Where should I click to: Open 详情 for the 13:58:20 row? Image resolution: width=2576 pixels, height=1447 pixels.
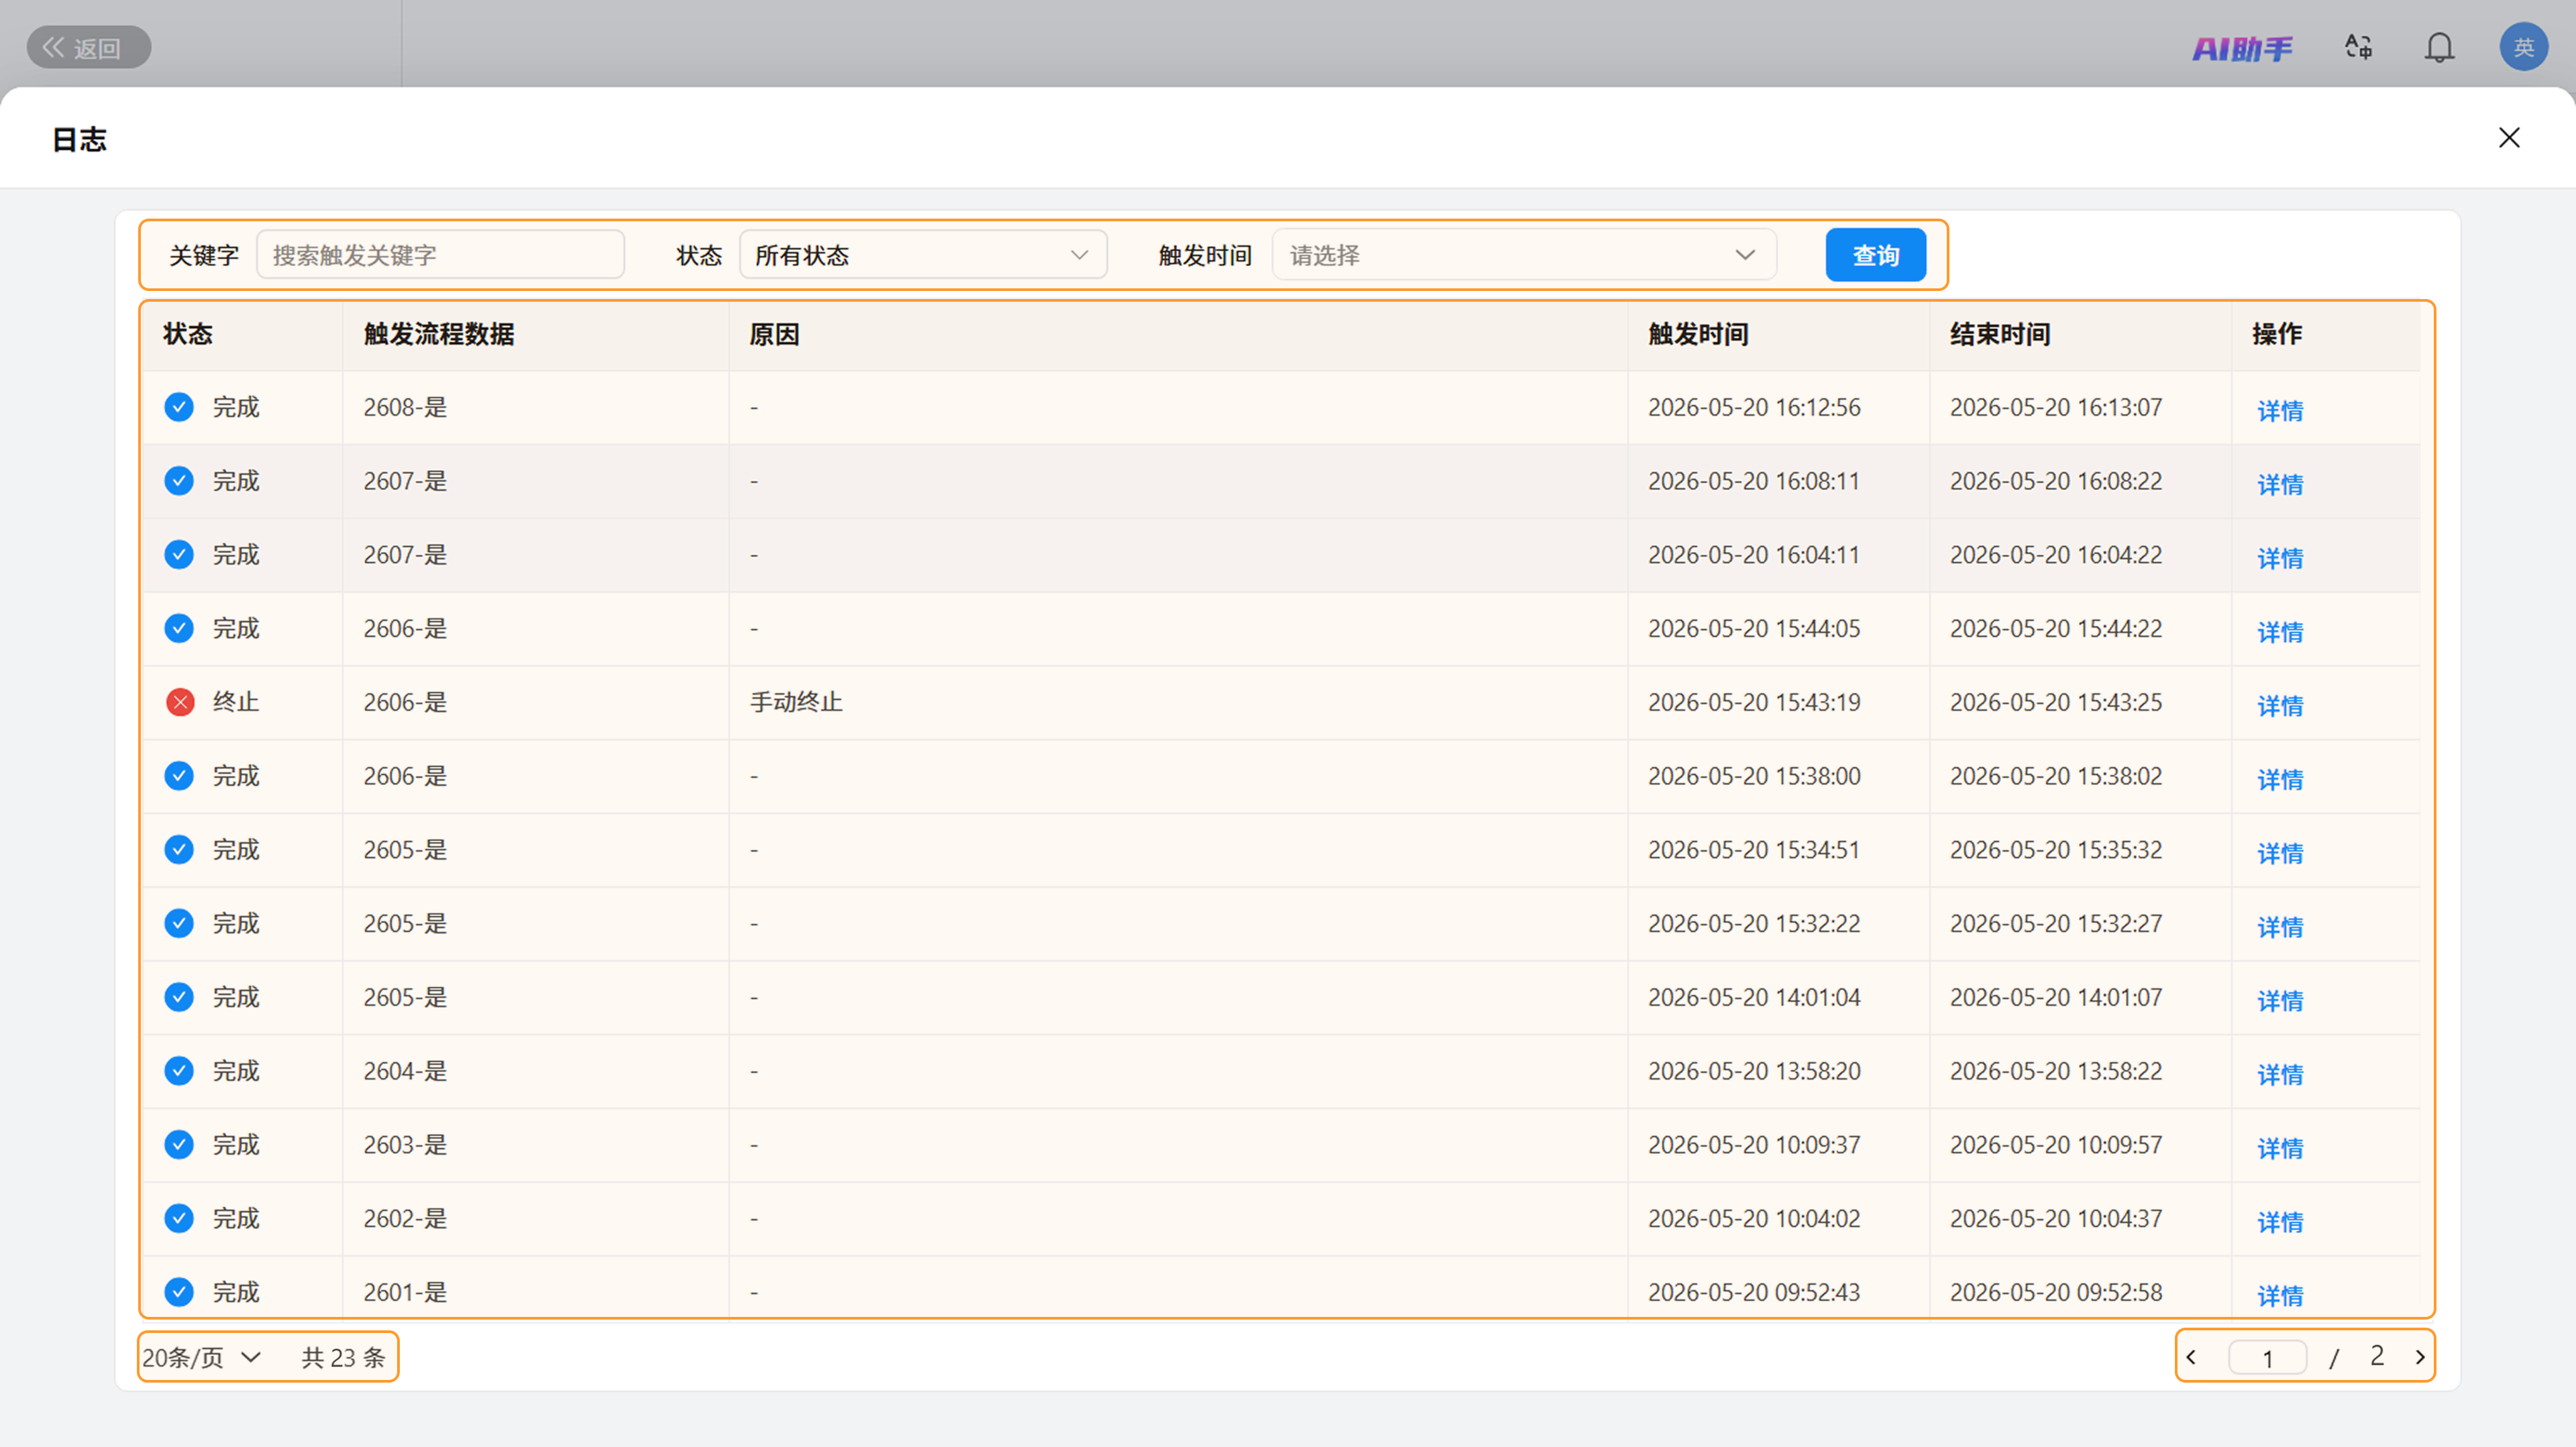(2280, 1074)
